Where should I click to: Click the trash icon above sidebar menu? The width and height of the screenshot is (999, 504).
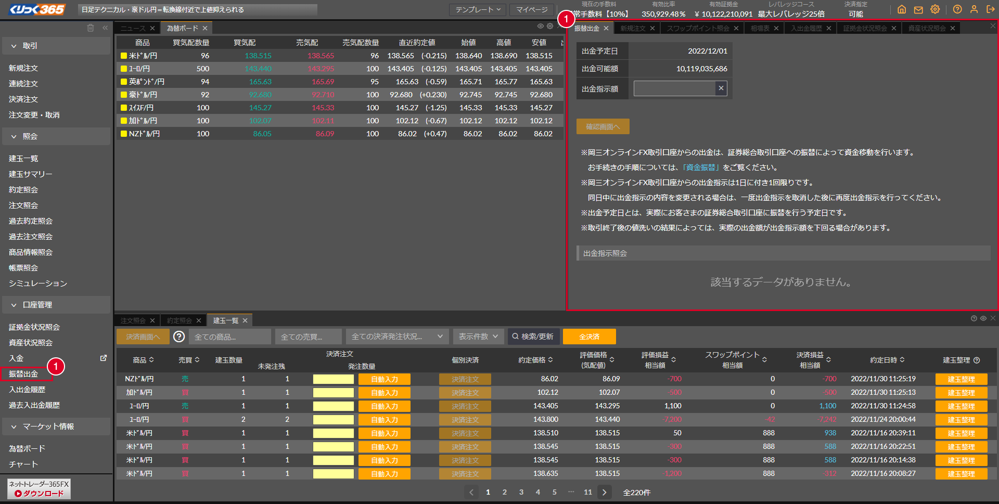[91, 28]
